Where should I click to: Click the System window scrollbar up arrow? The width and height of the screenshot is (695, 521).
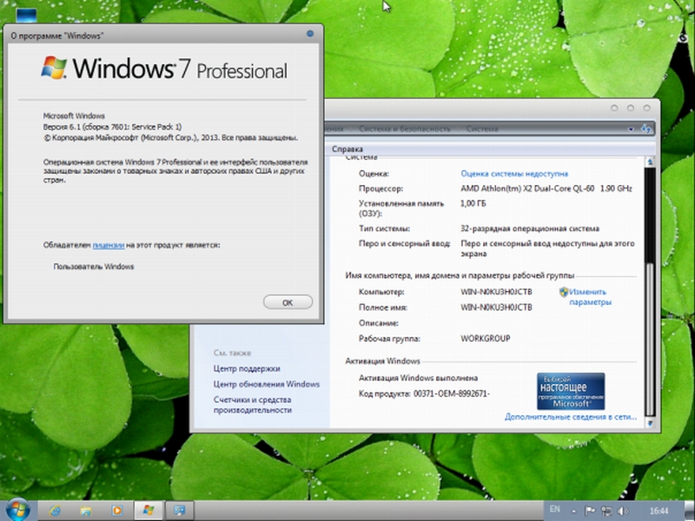pyautogui.click(x=648, y=160)
